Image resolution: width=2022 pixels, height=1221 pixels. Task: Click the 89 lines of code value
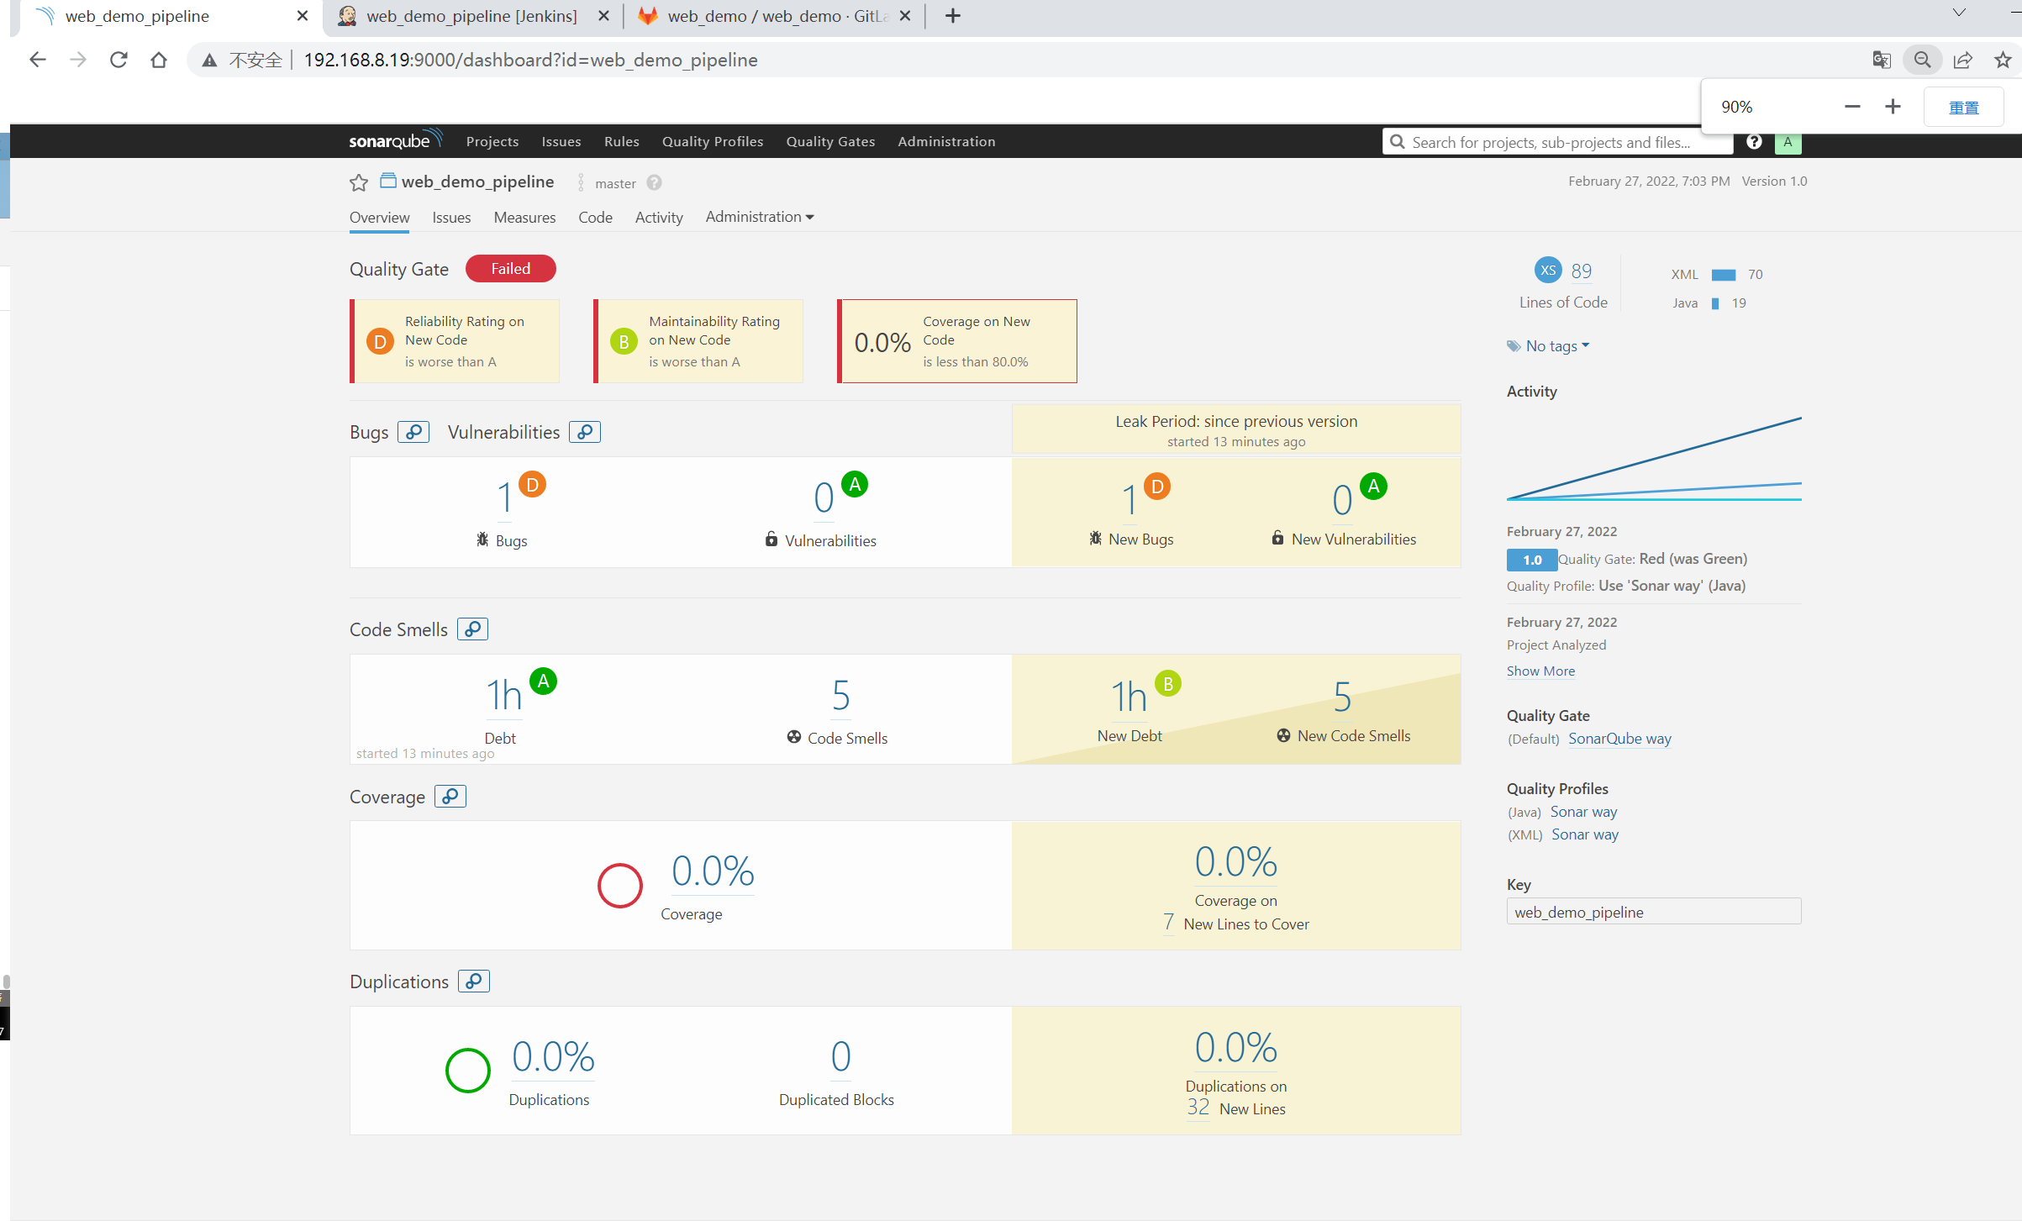[x=1581, y=271]
